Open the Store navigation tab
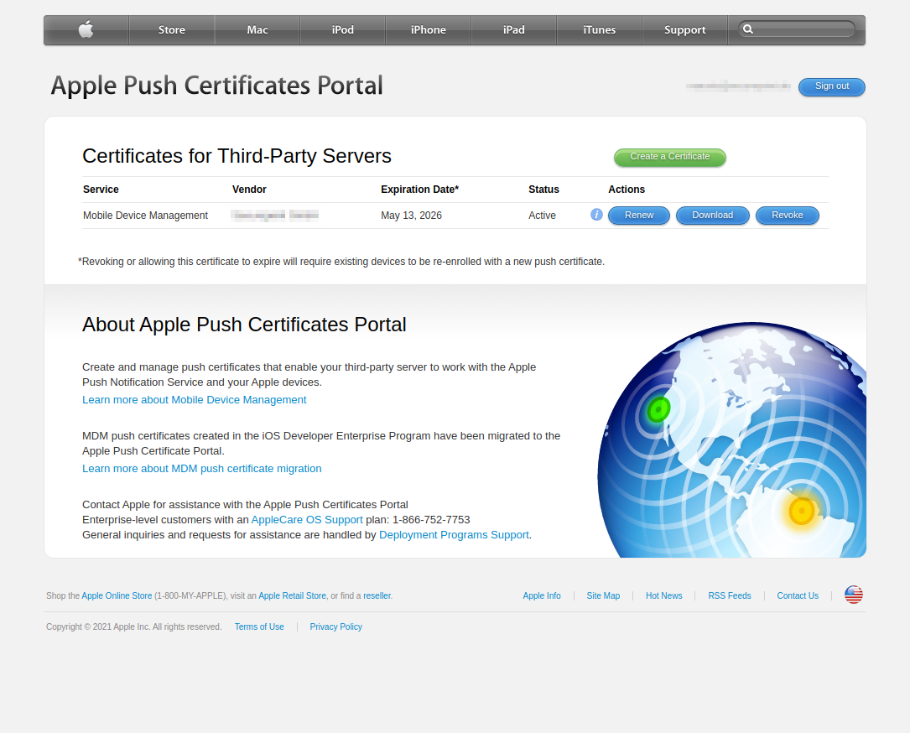This screenshot has width=910, height=733. [x=171, y=30]
